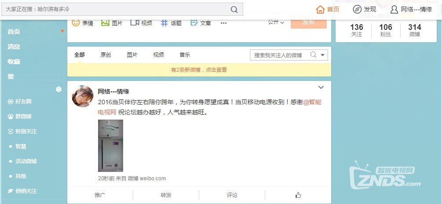View 106 粉丝 followers count

tap(386, 30)
